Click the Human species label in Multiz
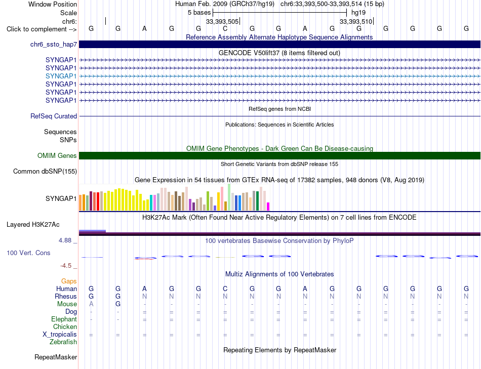Image resolution: width=481 pixels, height=369 pixels. (x=66, y=289)
